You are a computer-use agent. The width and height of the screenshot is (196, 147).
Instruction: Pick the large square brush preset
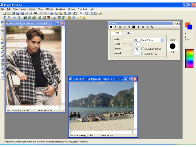click(134, 27)
